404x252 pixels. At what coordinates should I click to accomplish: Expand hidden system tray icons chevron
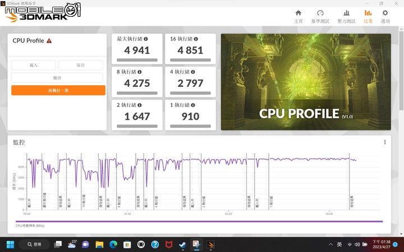330,245
